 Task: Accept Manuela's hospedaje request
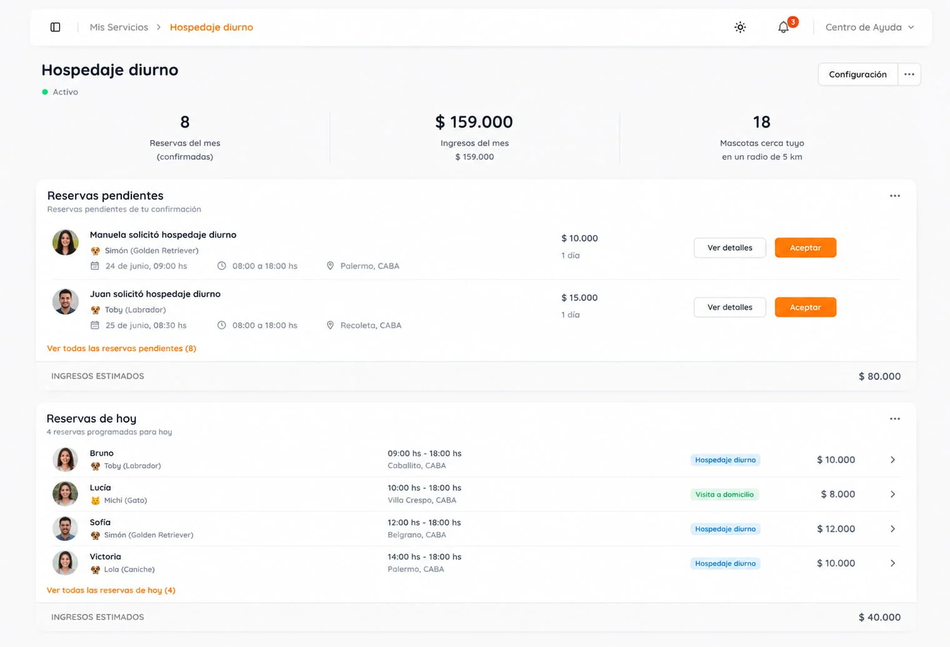coord(806,248)
